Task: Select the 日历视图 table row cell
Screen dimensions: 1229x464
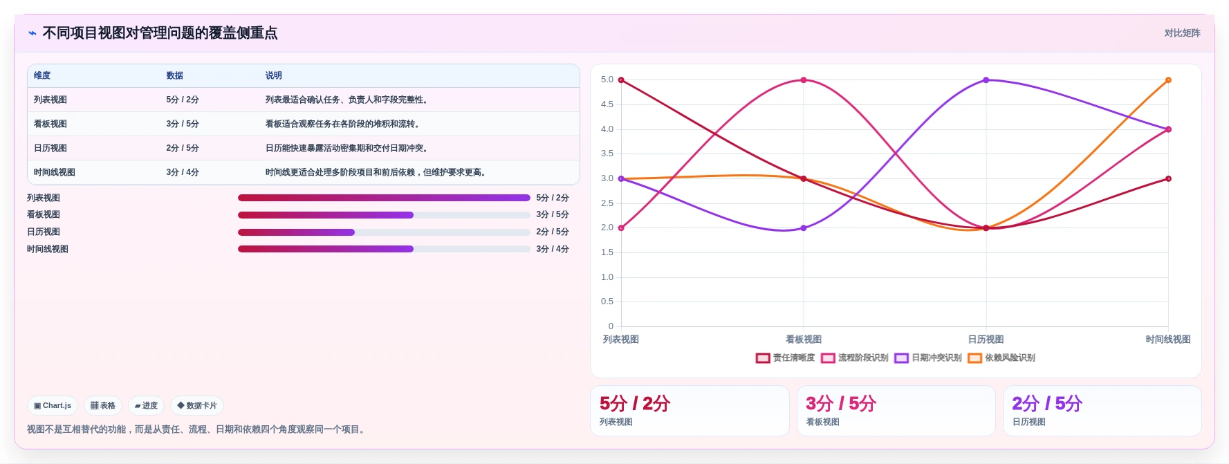Action: [x=50, y=148]
